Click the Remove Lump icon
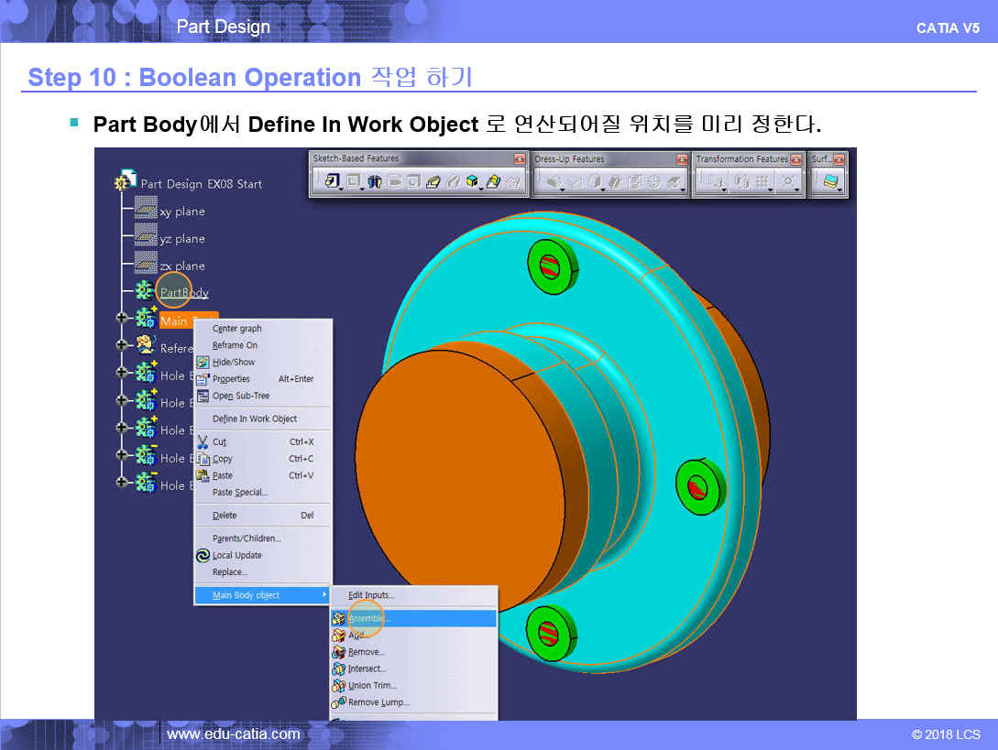The image size is (998, 750). click(x=339, y=702)
